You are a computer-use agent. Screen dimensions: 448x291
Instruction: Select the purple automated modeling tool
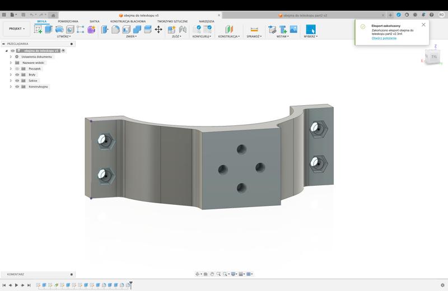[x=91, y=29]
